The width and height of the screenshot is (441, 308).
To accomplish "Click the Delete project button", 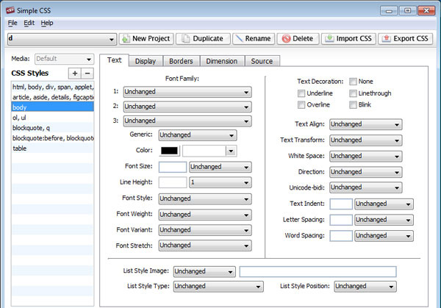I will point(298,38).
